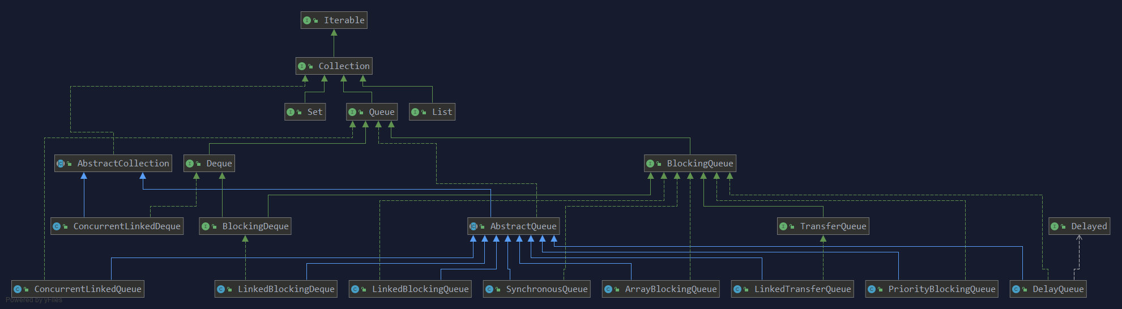Image resolution: width=1122 pixels, height=309 pixels.
Task: Select the Collection node name
Action: pyautogui.click(x=344, y=66)
